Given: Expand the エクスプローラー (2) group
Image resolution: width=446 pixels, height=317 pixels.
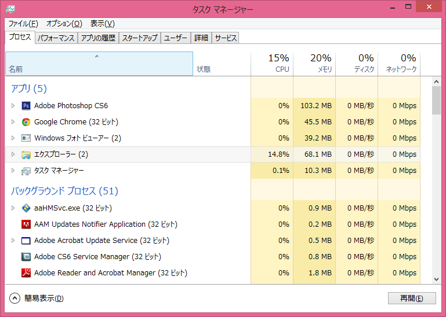Looking at the screenshot, I should [x=13, y=154].
